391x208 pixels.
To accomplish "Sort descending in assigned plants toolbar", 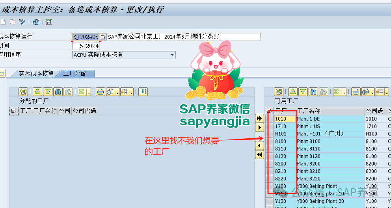I will coord(48,92).
